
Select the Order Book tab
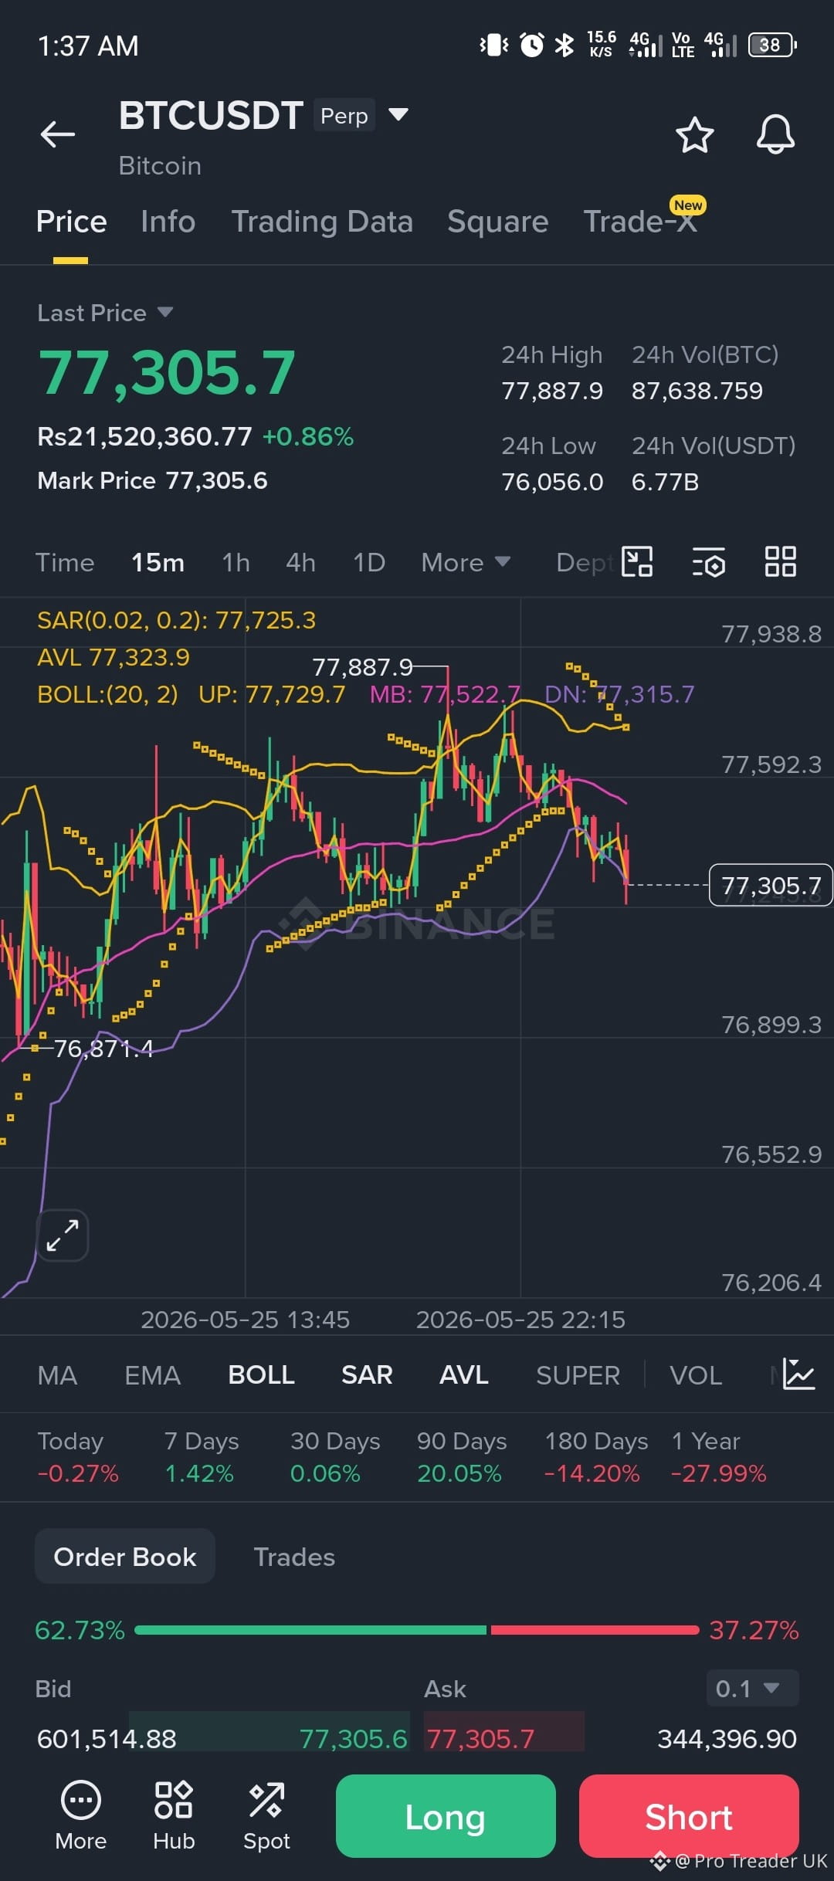click(125, 1556)
